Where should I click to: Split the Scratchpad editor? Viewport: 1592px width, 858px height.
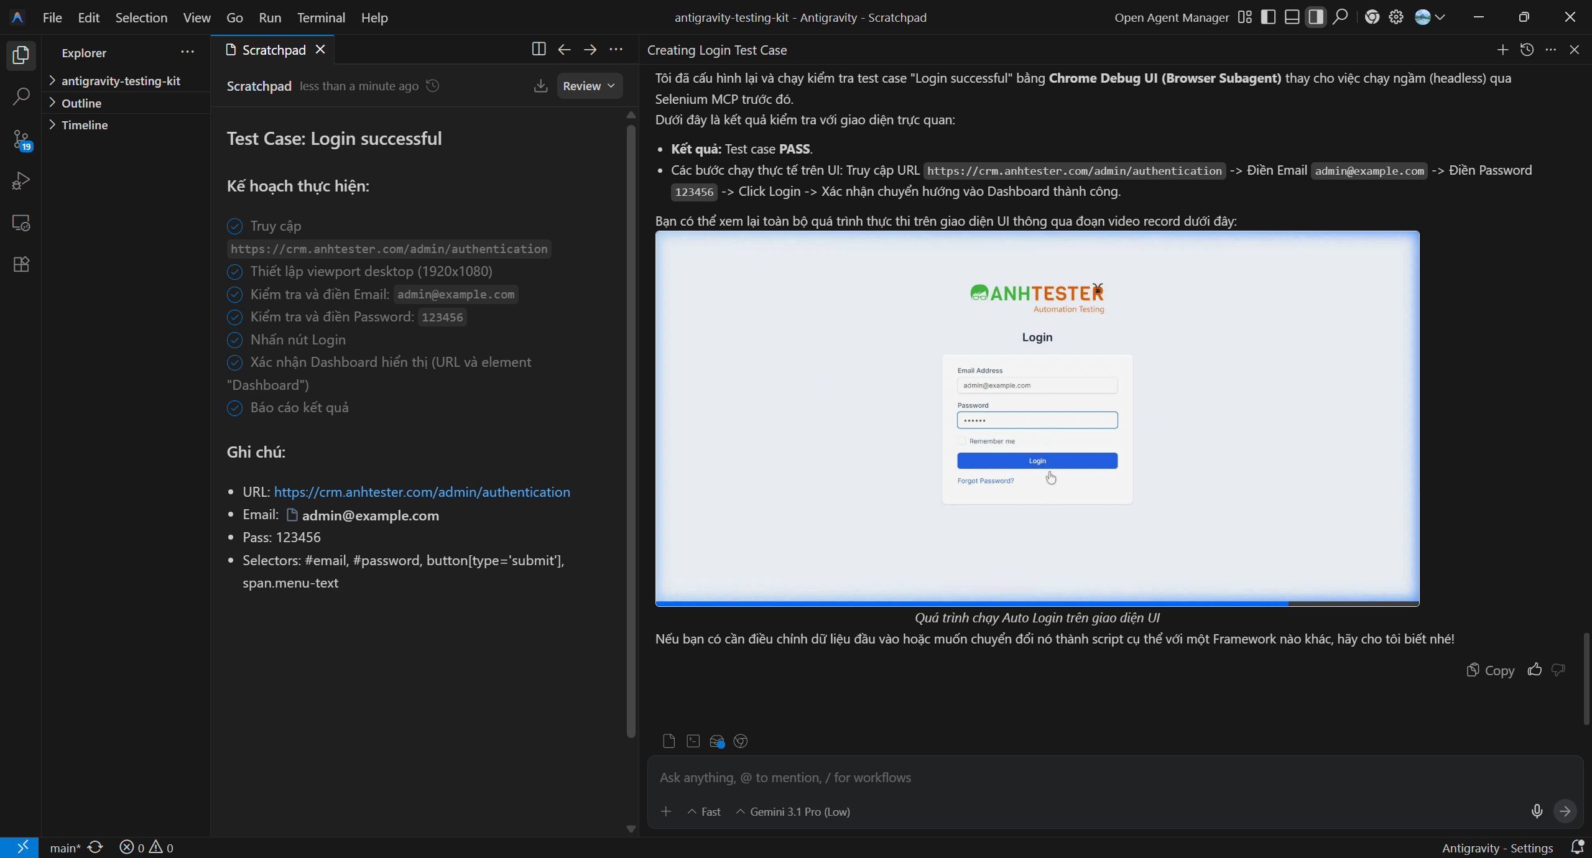point(539,50)
